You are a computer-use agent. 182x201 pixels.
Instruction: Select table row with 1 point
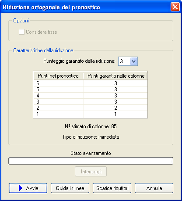pyautogui.click(x=91, y=114)
